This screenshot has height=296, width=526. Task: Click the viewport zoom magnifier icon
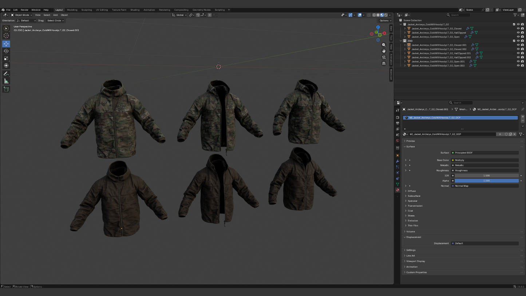point(384,45)
